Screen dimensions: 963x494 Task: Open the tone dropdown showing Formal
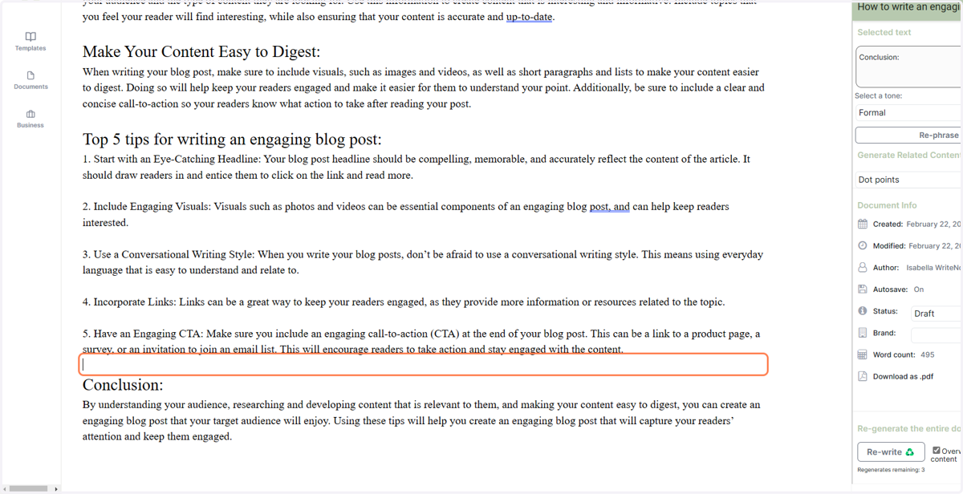908,113
